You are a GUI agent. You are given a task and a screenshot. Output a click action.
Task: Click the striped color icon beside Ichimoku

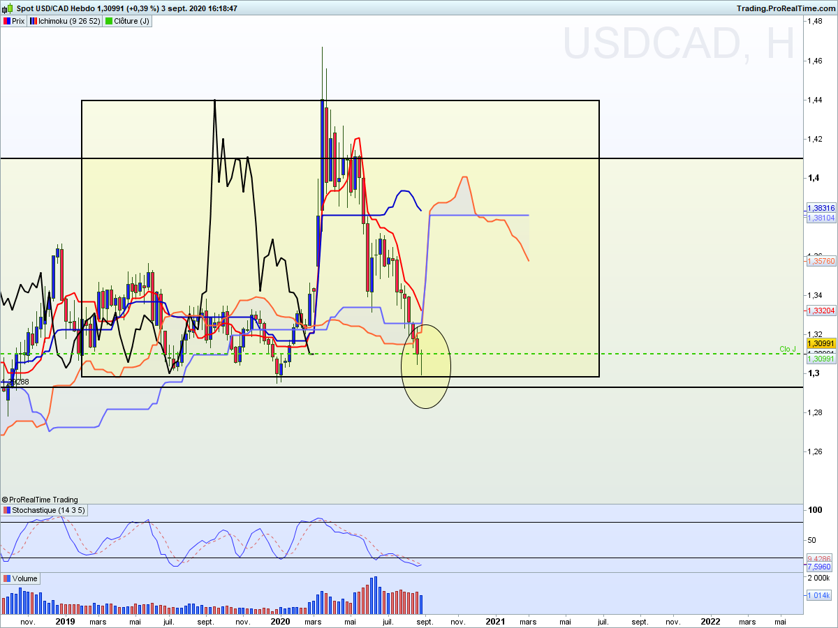[x=34, y=21]
